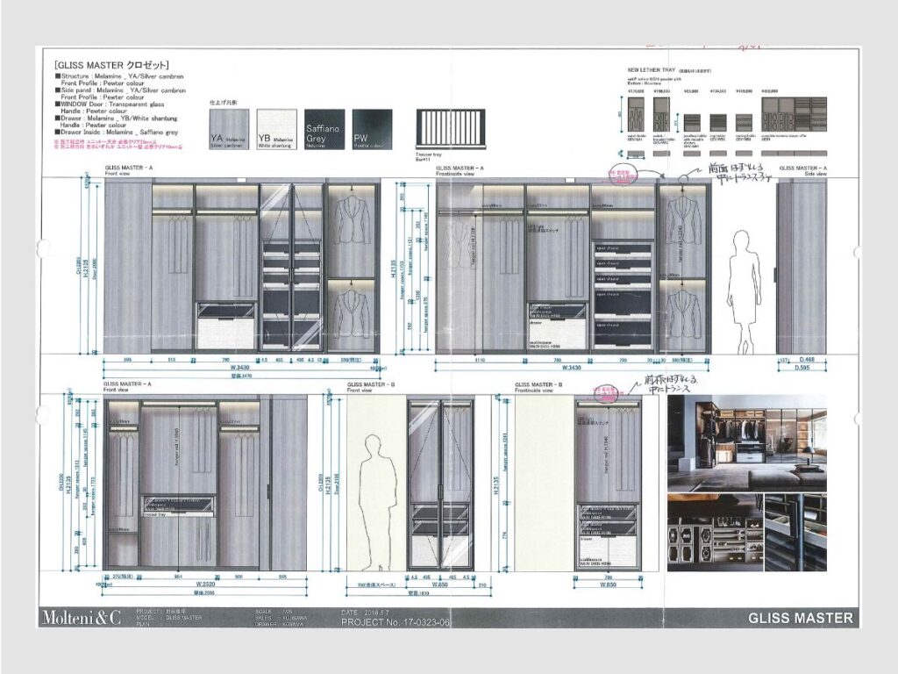Click the 'W.3430' dimension under first front view
The width and height of the screenshot is (898, 674).
(241, 368)
